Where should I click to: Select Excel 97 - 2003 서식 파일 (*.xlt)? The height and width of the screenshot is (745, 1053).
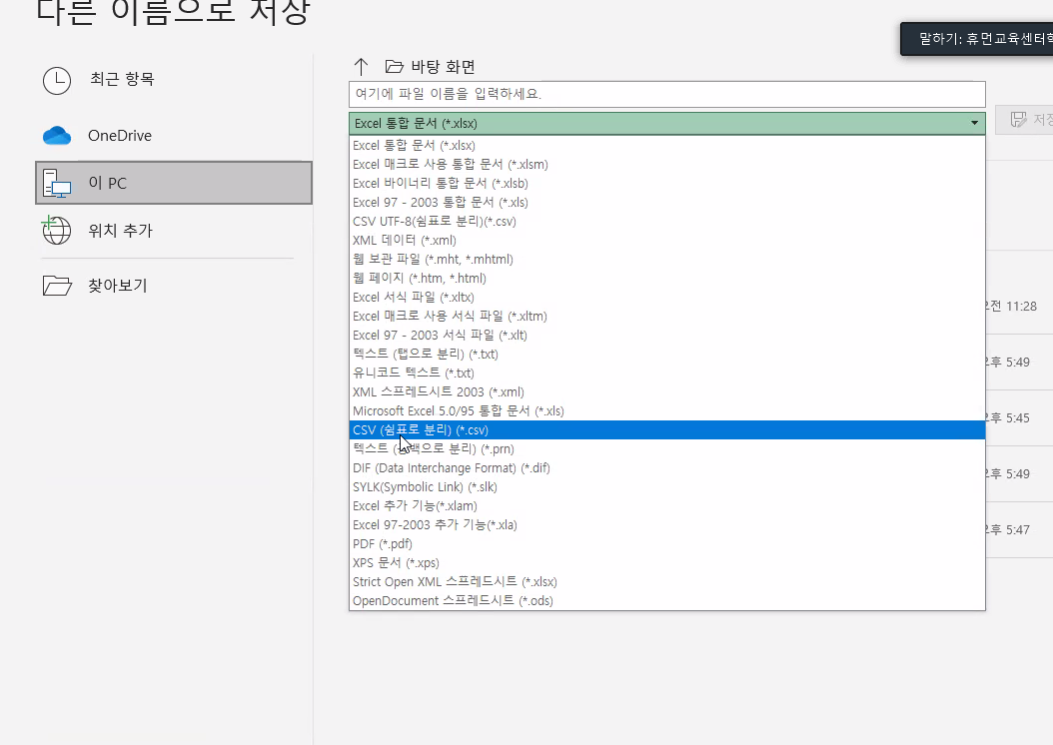[666, 335]
